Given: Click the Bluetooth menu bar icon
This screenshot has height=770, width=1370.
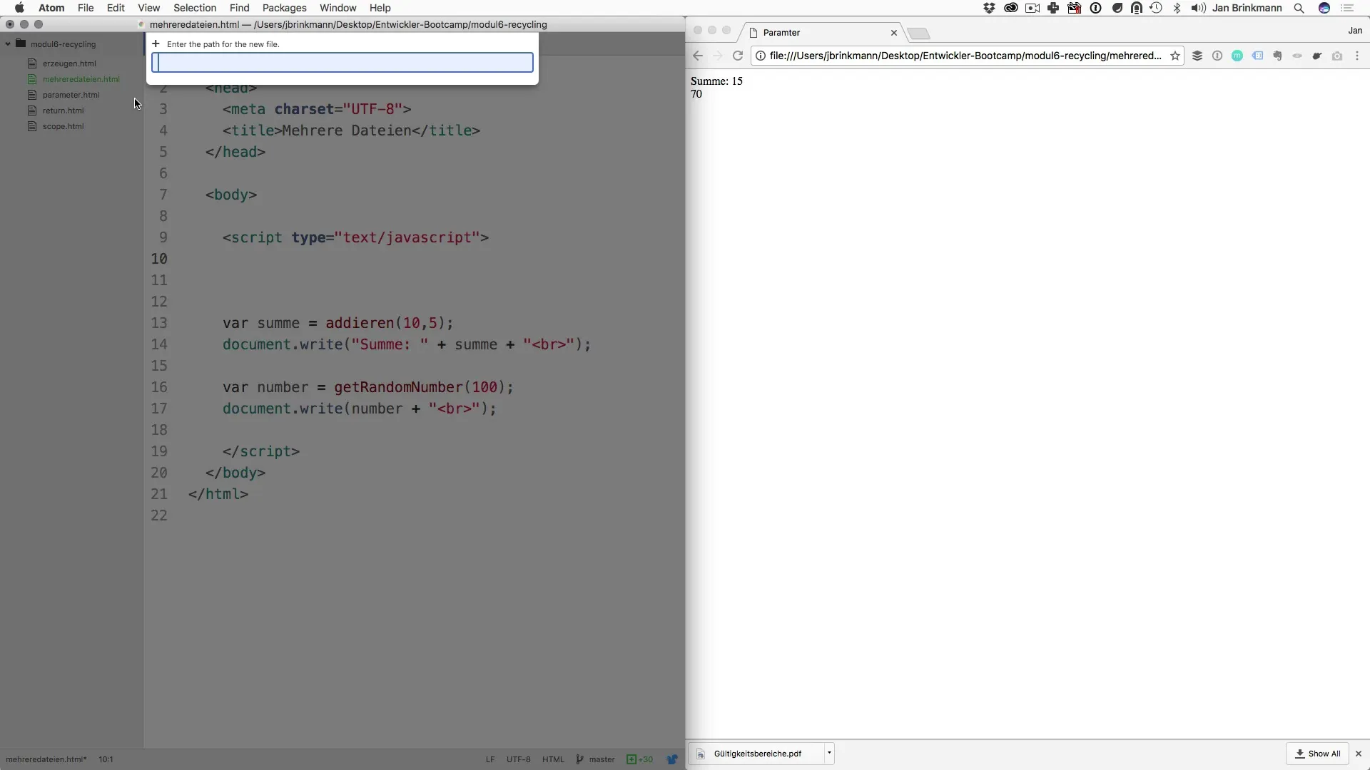Looking at the screenshot, I should coord(1177,8).
